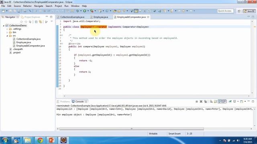Start the green Run button in toolbar
This screenshot has height=144, width=257.
[85, 11]
